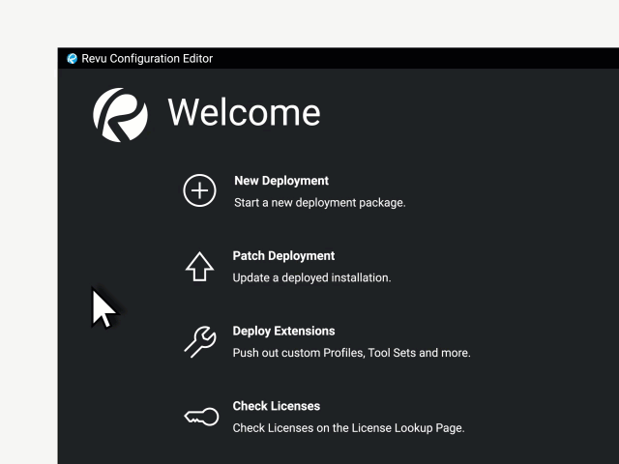Click the large Revu logo beside Welcome
The width and height of the screenshot is (619, 464).
pyautogui.click(x=120, y=115)
